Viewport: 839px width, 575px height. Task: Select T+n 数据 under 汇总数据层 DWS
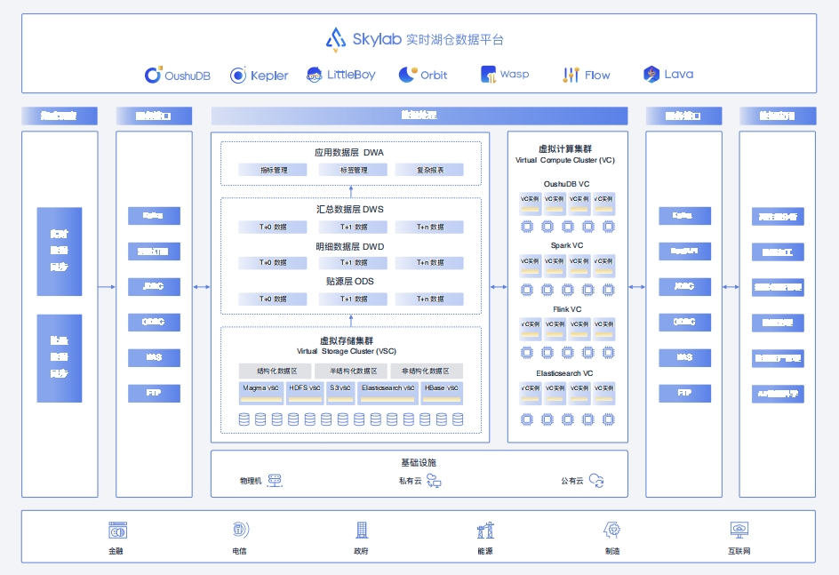[x=429, y=228]
